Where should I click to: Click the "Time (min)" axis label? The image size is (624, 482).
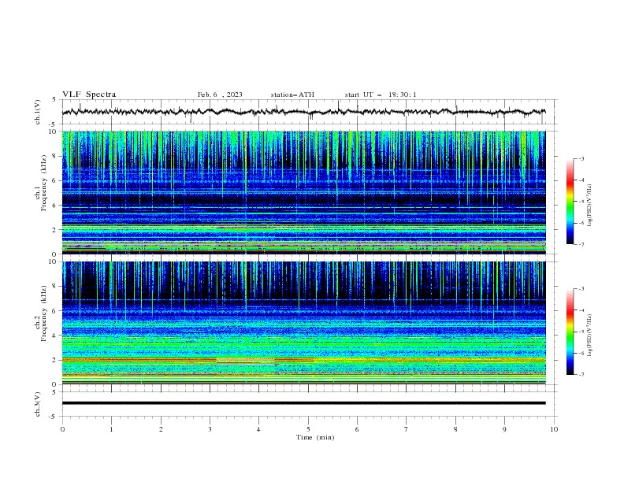pos(315,437)
